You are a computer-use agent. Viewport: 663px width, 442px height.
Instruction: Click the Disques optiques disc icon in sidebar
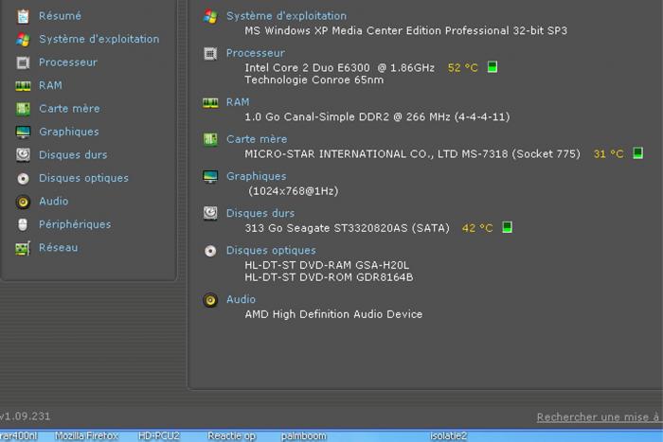[24, 179]
